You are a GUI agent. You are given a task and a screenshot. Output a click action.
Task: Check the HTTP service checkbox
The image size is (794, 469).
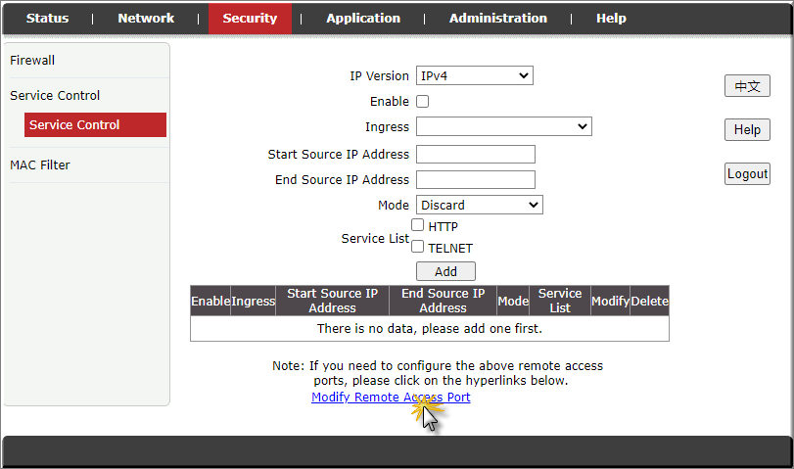(418, 225)
